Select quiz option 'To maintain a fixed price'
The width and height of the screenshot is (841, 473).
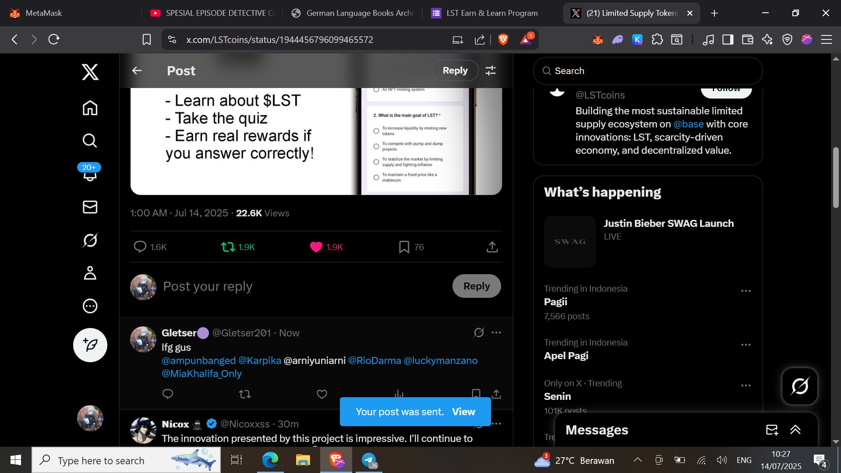coord(376,177)
